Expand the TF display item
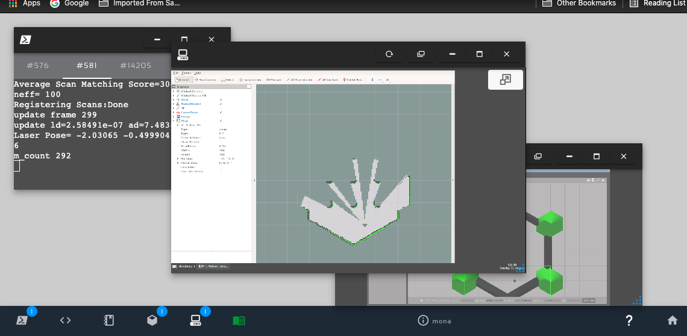Screen dimensions: 687x336 (x=174, y=108)
